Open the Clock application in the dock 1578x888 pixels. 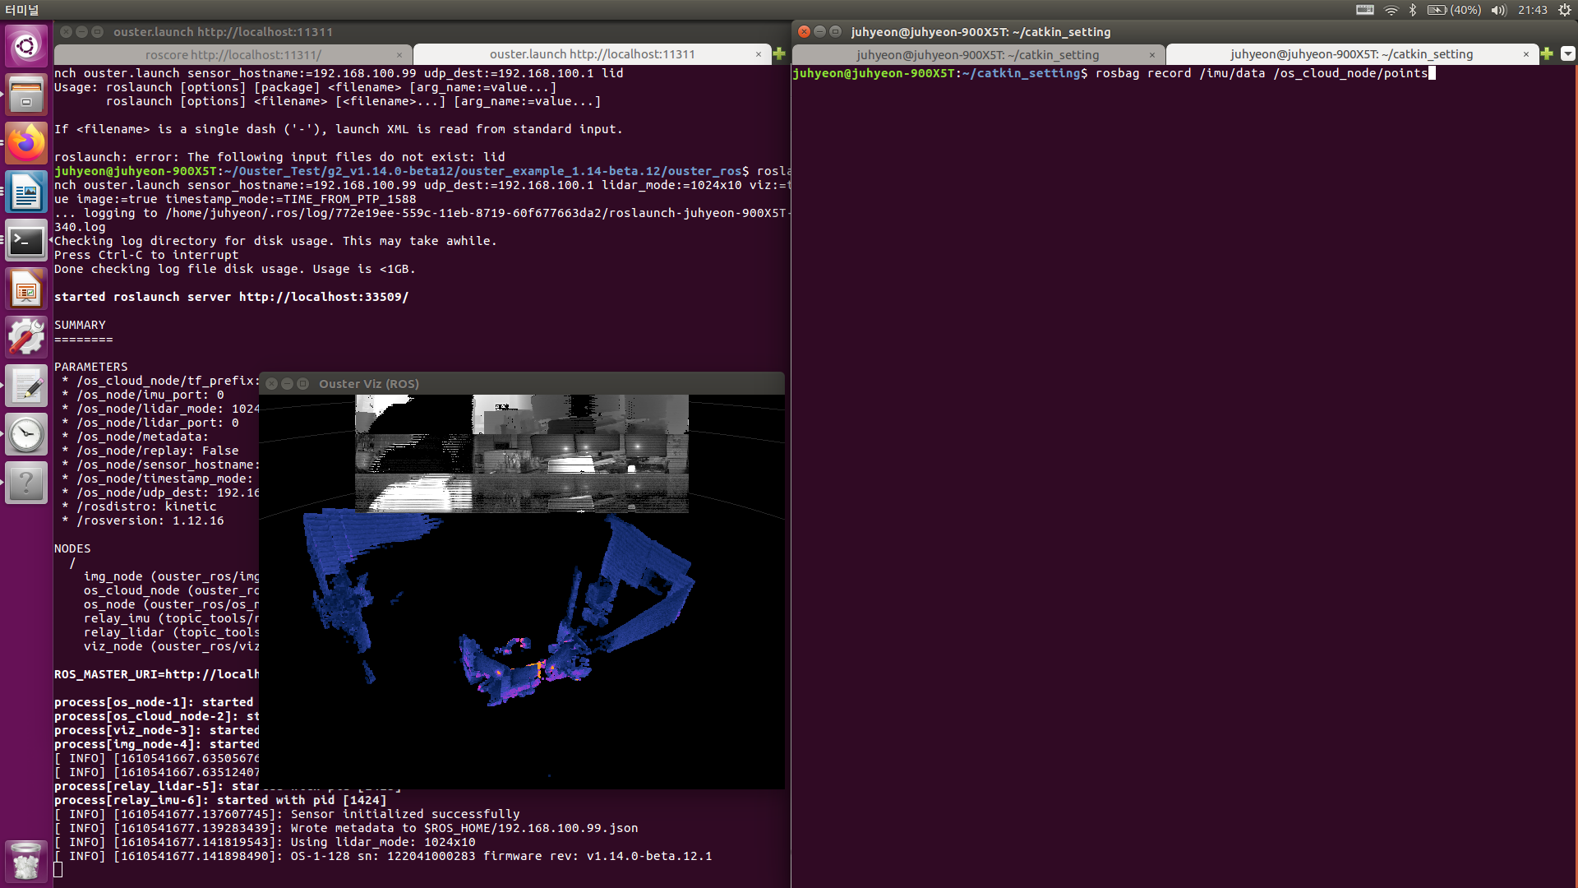[26, 435]
